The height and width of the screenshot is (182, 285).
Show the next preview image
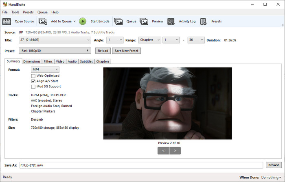[175, 151]
